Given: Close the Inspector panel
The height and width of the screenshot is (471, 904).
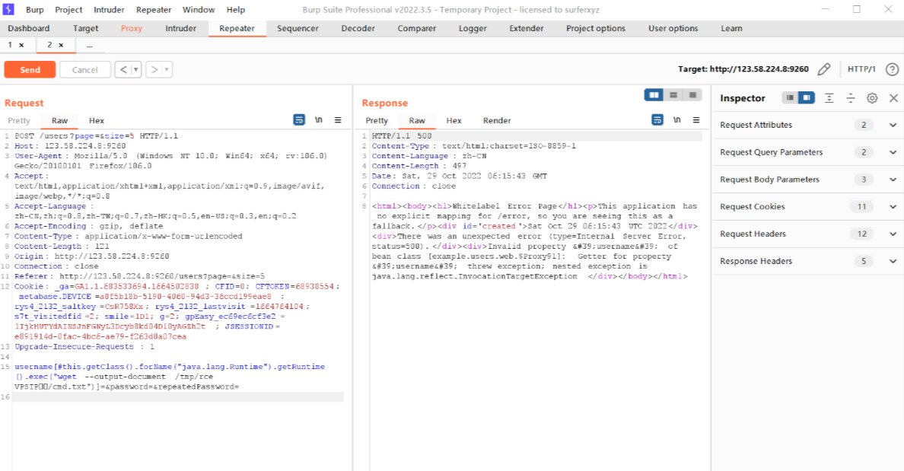Looking at the screenshot, I should coord(893,98).
